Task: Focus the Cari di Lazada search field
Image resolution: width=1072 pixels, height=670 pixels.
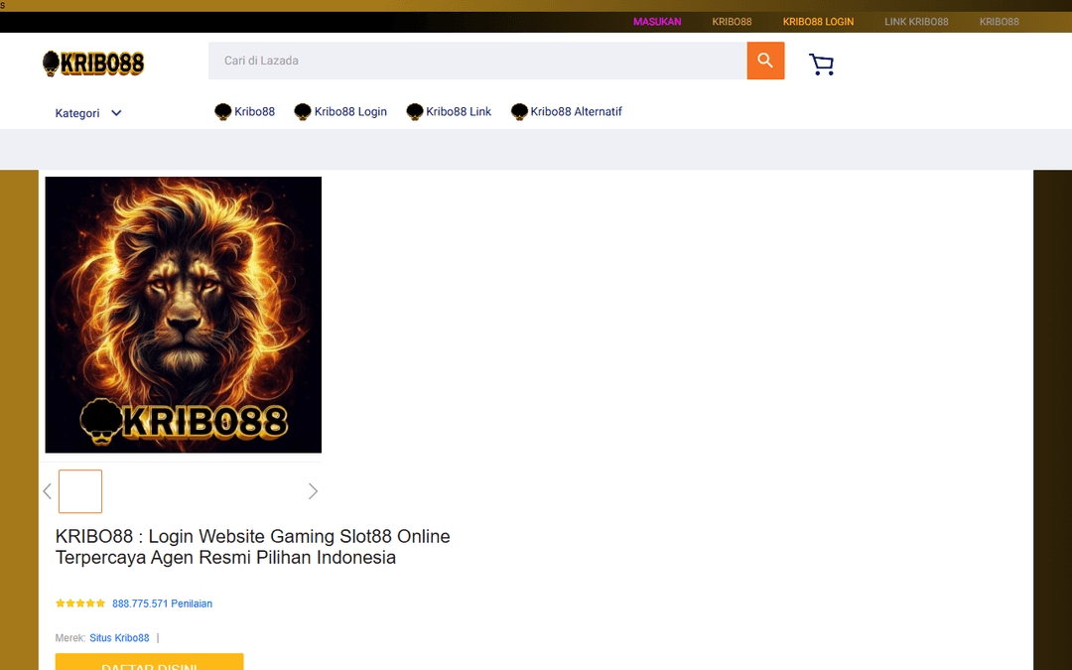Action: click(x=477, y=61)
